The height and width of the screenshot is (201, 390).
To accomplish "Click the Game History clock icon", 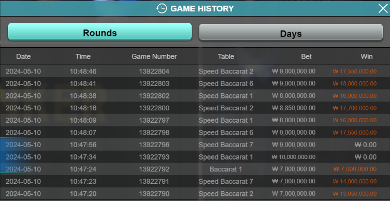I will click(x=162, y=8).
